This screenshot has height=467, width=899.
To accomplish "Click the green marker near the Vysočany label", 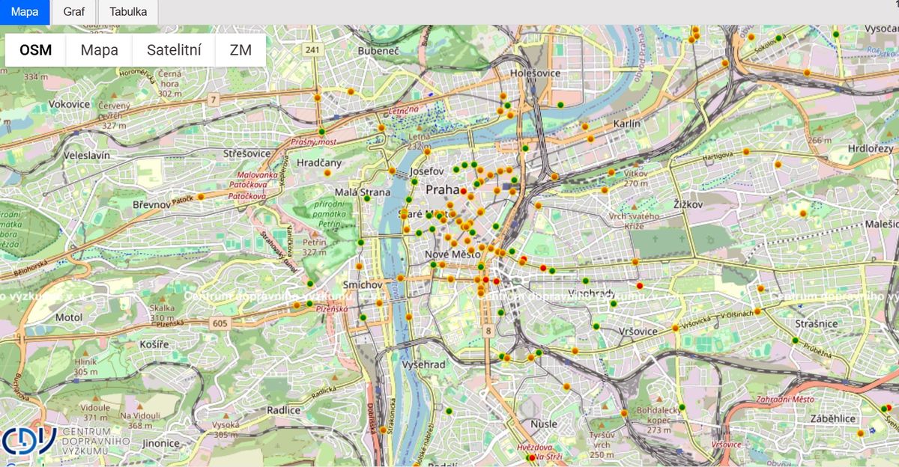I will pos(836,34).
